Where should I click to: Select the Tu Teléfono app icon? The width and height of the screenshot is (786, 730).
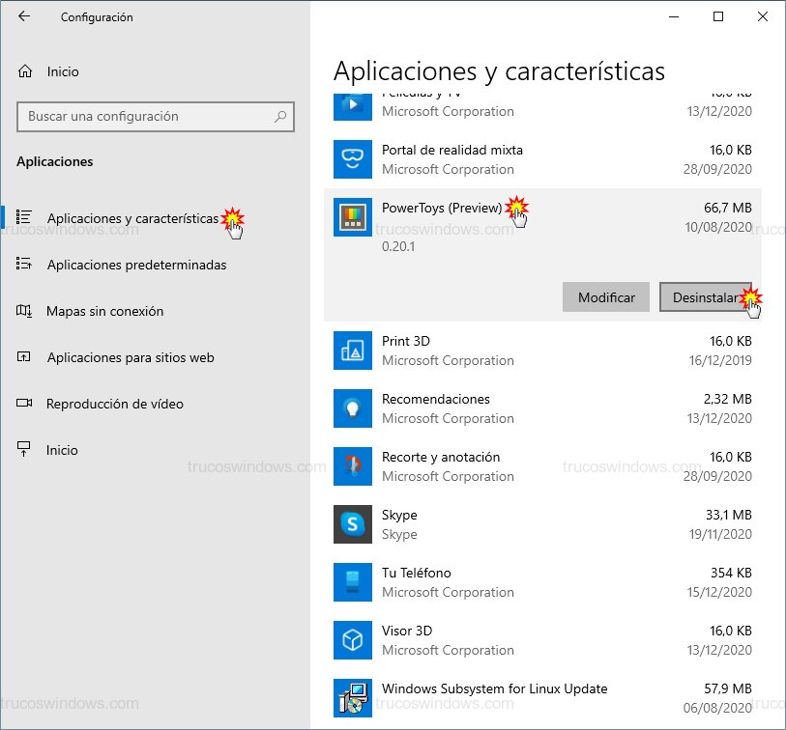pyautogui.click(x=352, y=582)
